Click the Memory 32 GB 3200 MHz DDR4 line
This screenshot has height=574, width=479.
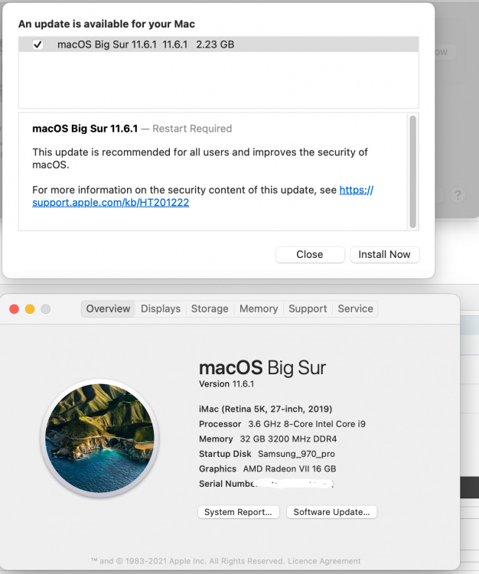268,439
